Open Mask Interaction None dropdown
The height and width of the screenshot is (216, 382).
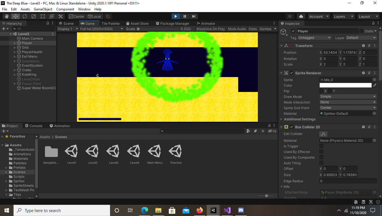click(x=348, y=102)
